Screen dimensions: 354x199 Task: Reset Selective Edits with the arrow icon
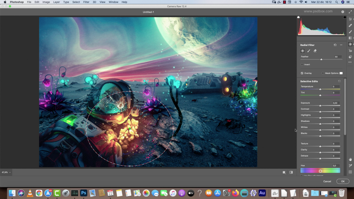[339, 81]
